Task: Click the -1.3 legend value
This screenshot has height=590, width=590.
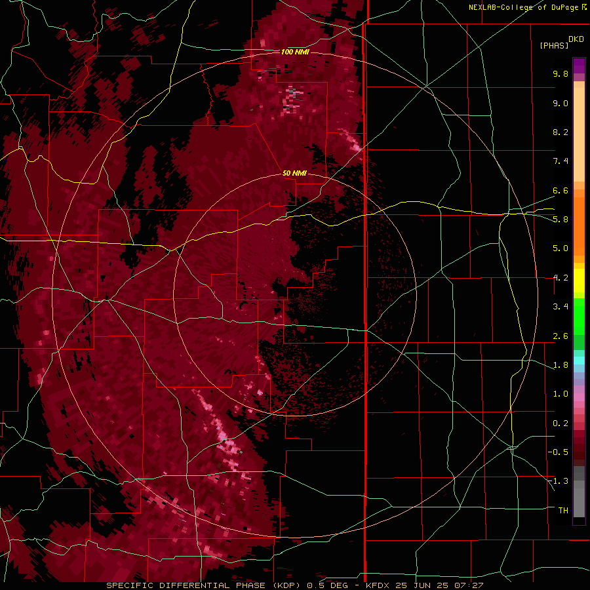Action: click(558, 481)
